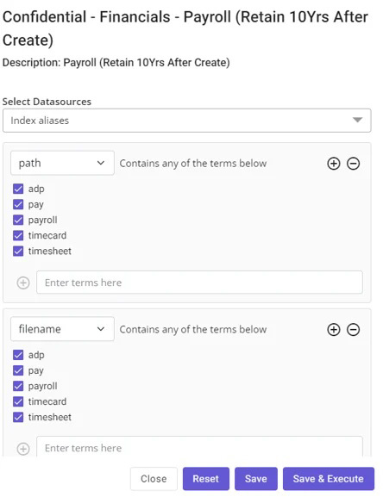This screenshot has width=383, height=497.
Task: Open the path field selector dropdown
Action: pos(62,164)
